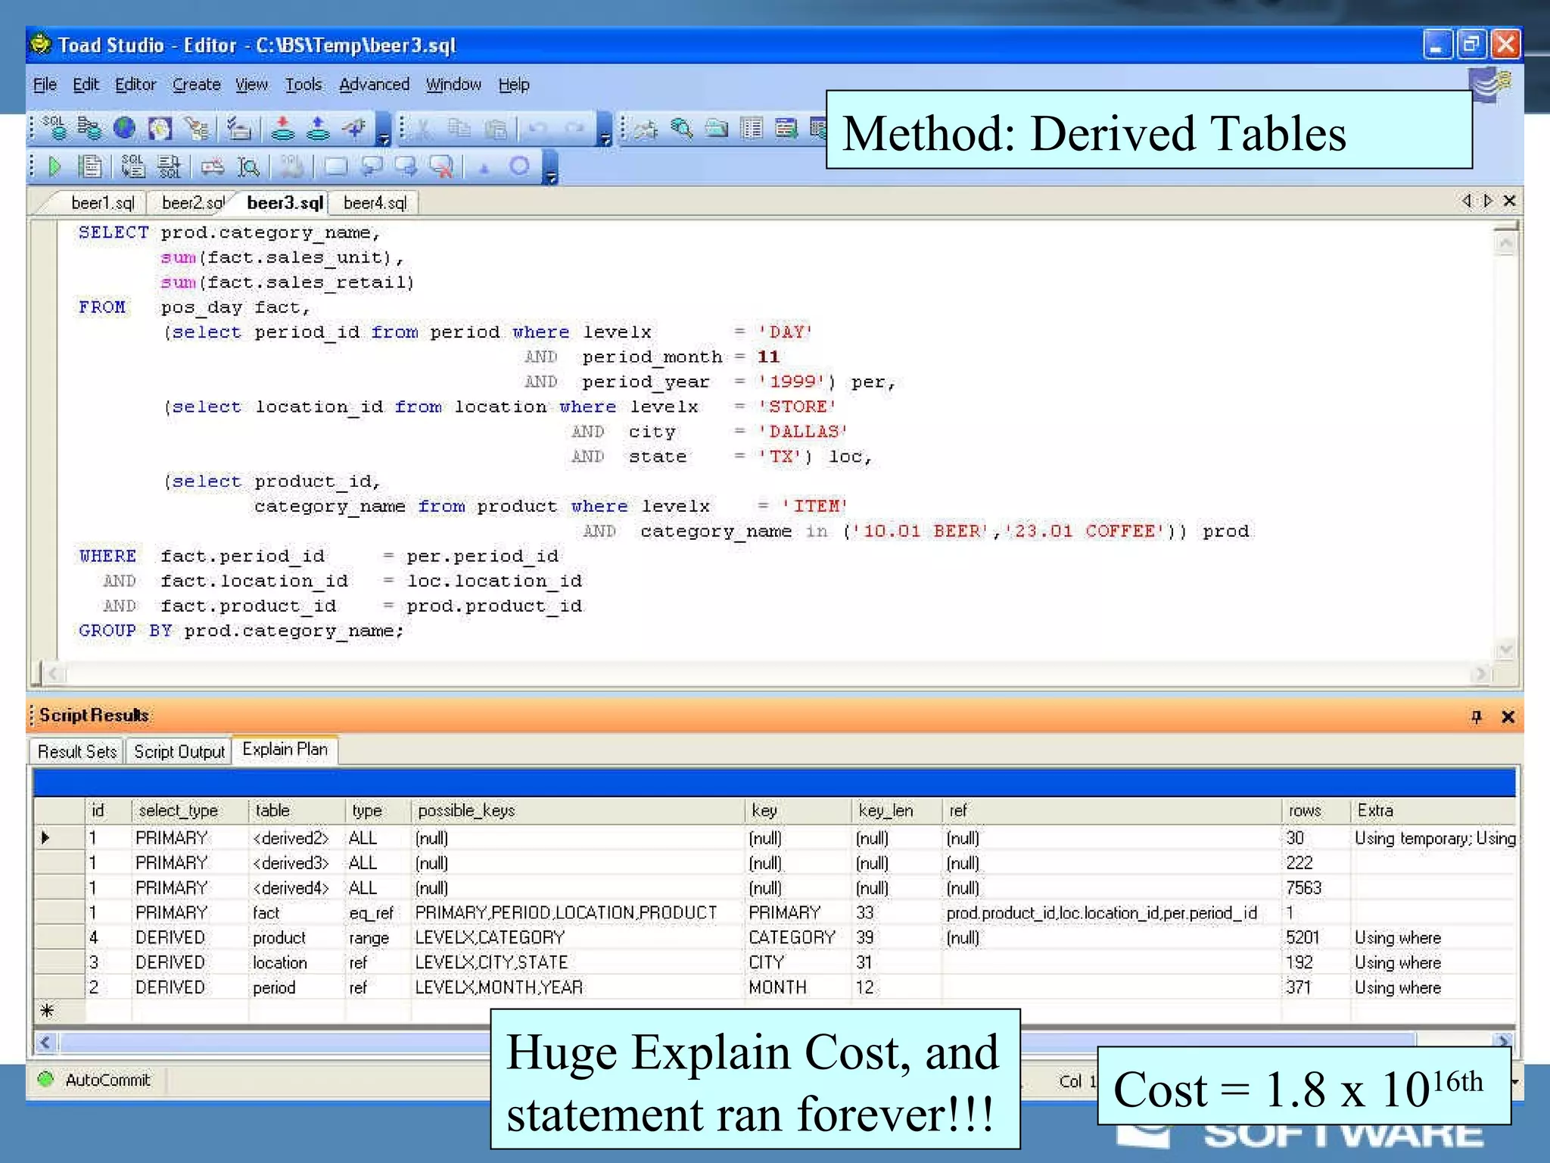Click the editor vertical scrollbar up arrow
This screenshot has height=1163, width=1550.
tap(1505, 244)
